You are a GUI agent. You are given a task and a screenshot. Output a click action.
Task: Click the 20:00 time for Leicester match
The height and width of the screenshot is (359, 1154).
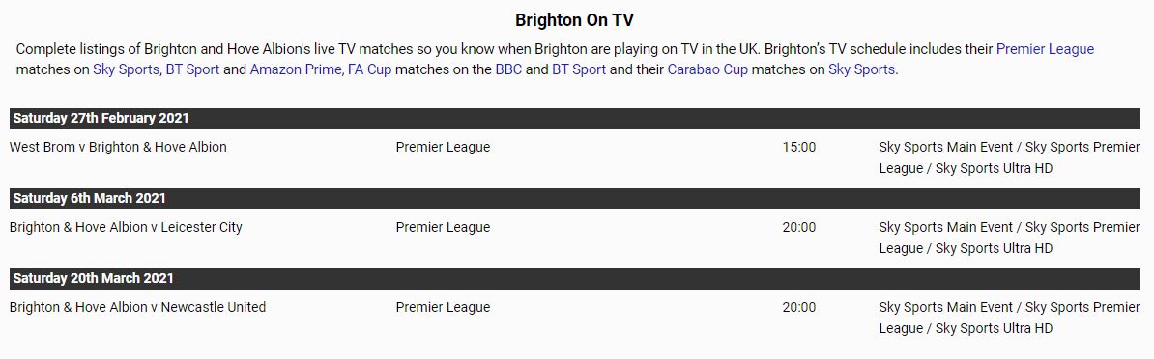coord(798,227)
